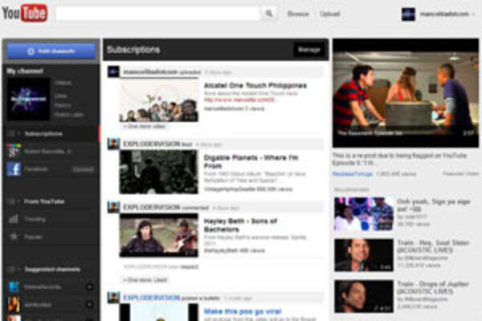Screen dimensions: 482x321
Task: Select Subscriptions in the sidebar
Action: tap(43, 134)
